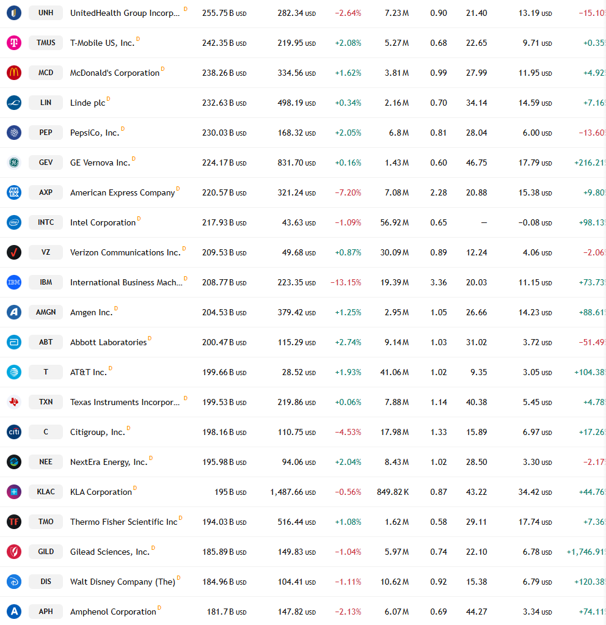Click the D marker beside KLA Corporation
Screen dimensions: 606x625
point(135,488)
